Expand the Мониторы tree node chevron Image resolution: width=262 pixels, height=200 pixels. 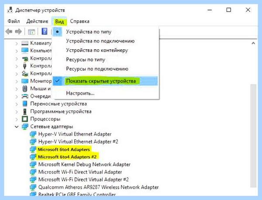17,81
